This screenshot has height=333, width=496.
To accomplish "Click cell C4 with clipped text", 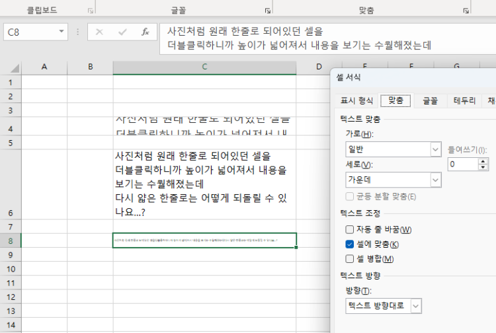I will (x=204, y=126).
